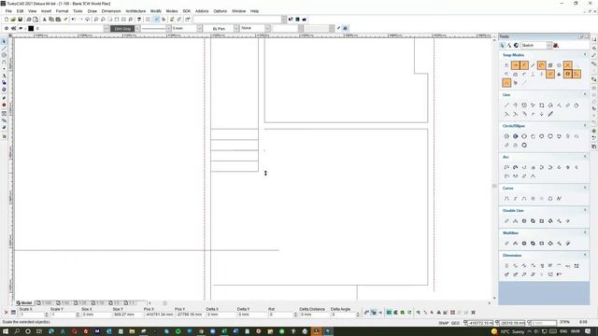Cancel operation with red X in inspector bar

click(6, 313)
